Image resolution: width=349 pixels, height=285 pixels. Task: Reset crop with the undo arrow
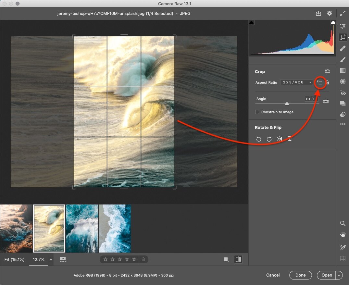pos(327,71)
